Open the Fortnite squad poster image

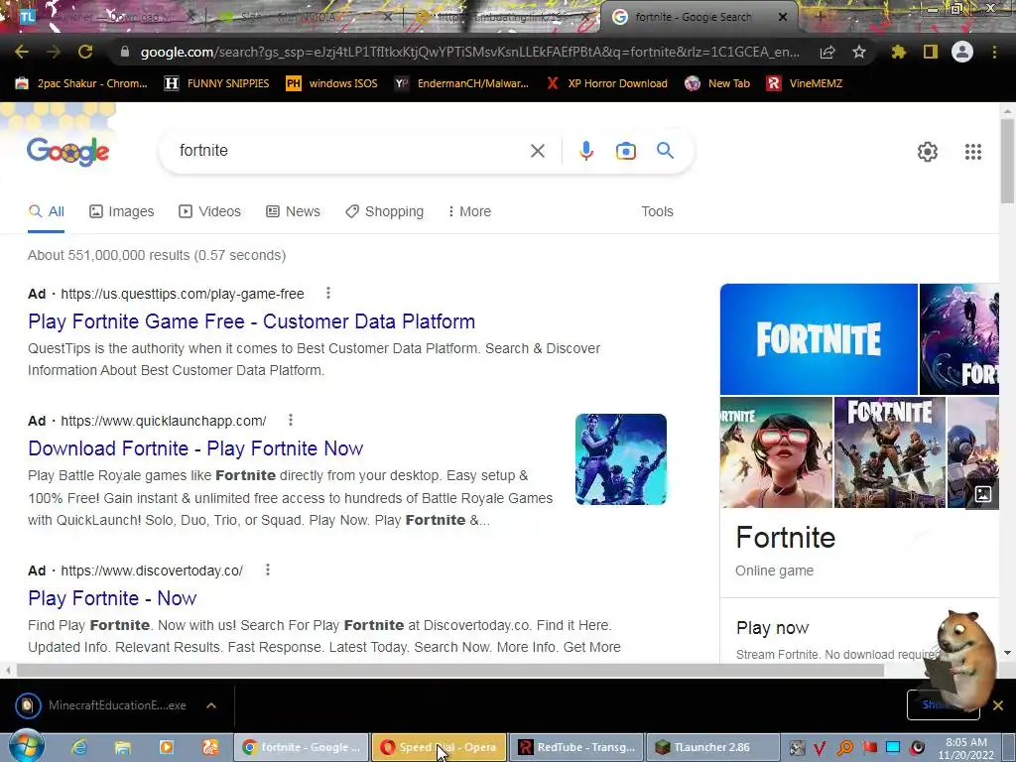click(x=889, y=452)
